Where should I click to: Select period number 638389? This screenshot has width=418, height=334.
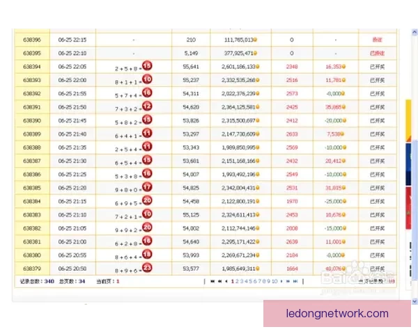point(32,134)
